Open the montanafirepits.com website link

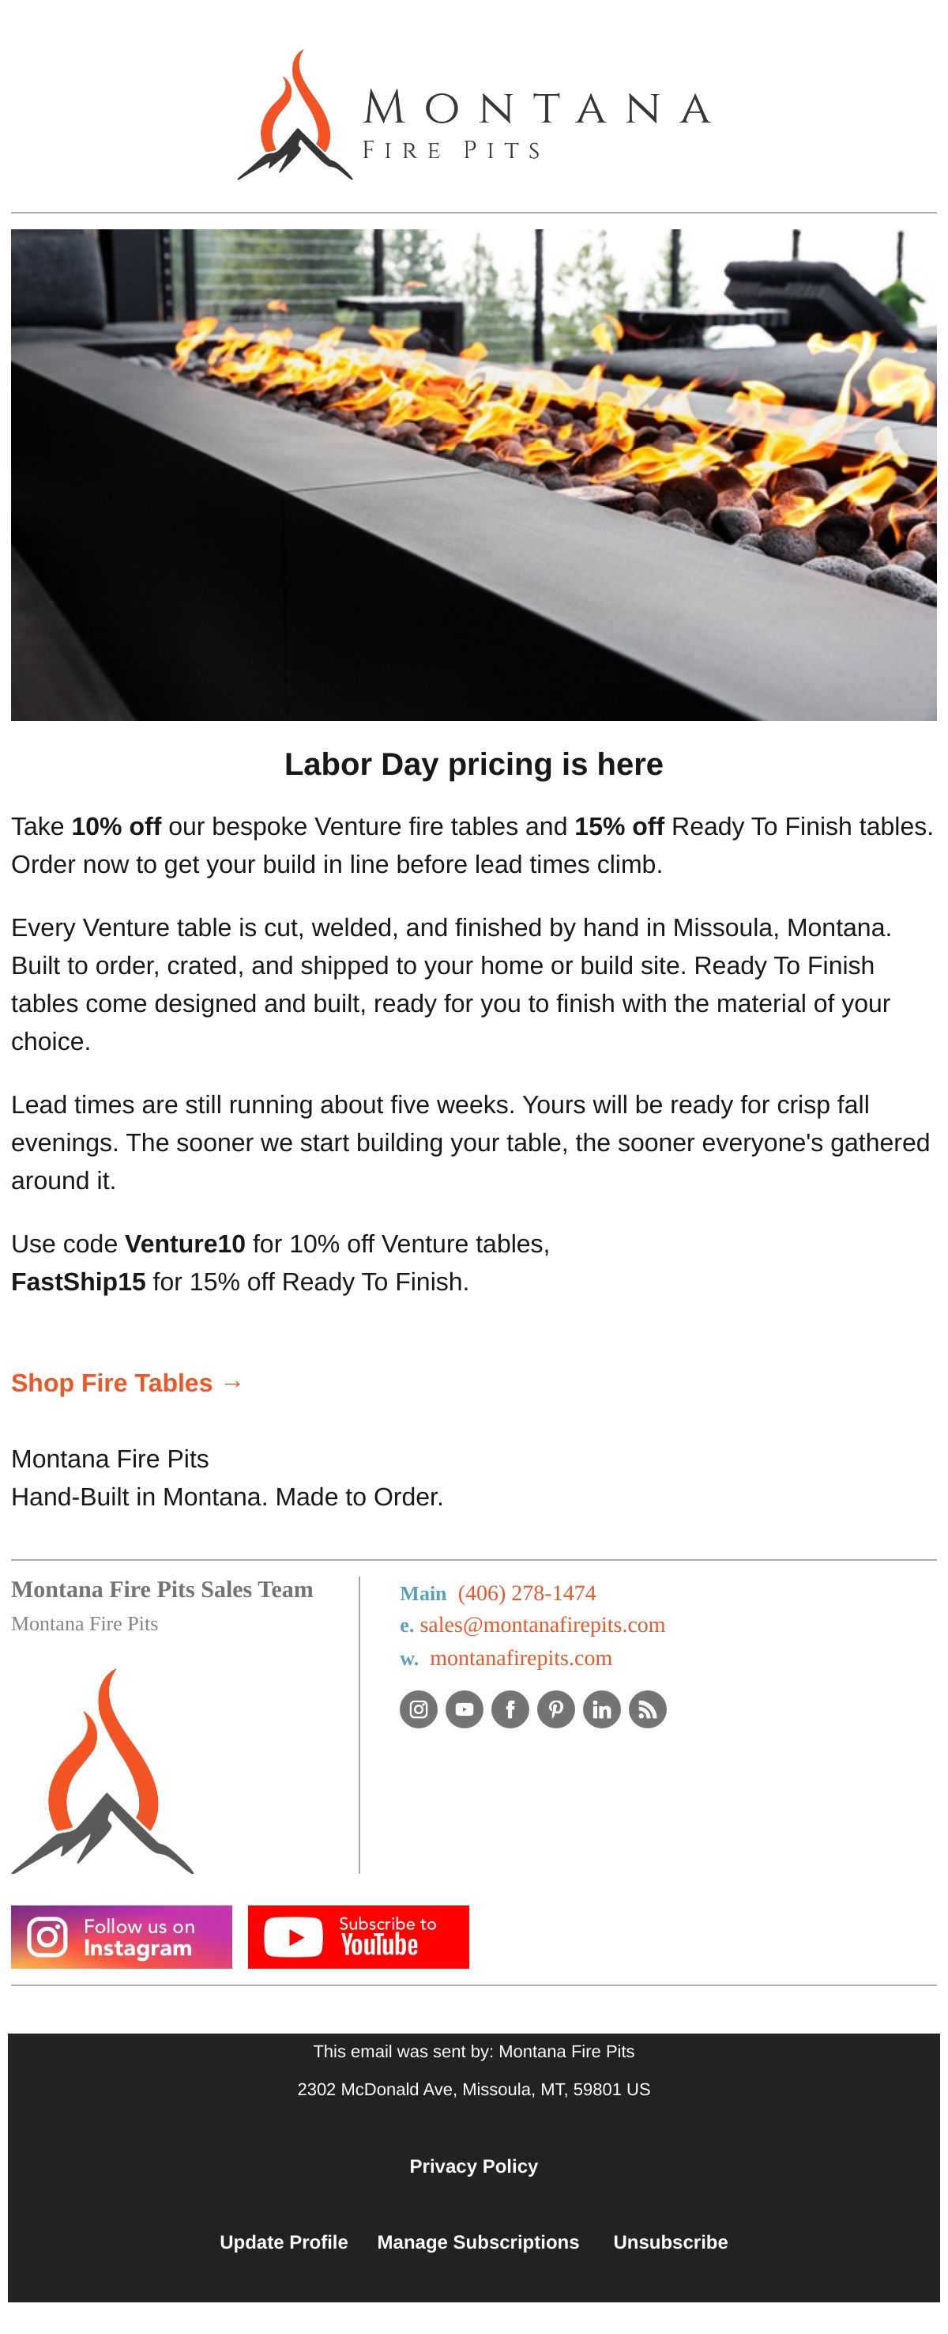[x=521, y=1657]
